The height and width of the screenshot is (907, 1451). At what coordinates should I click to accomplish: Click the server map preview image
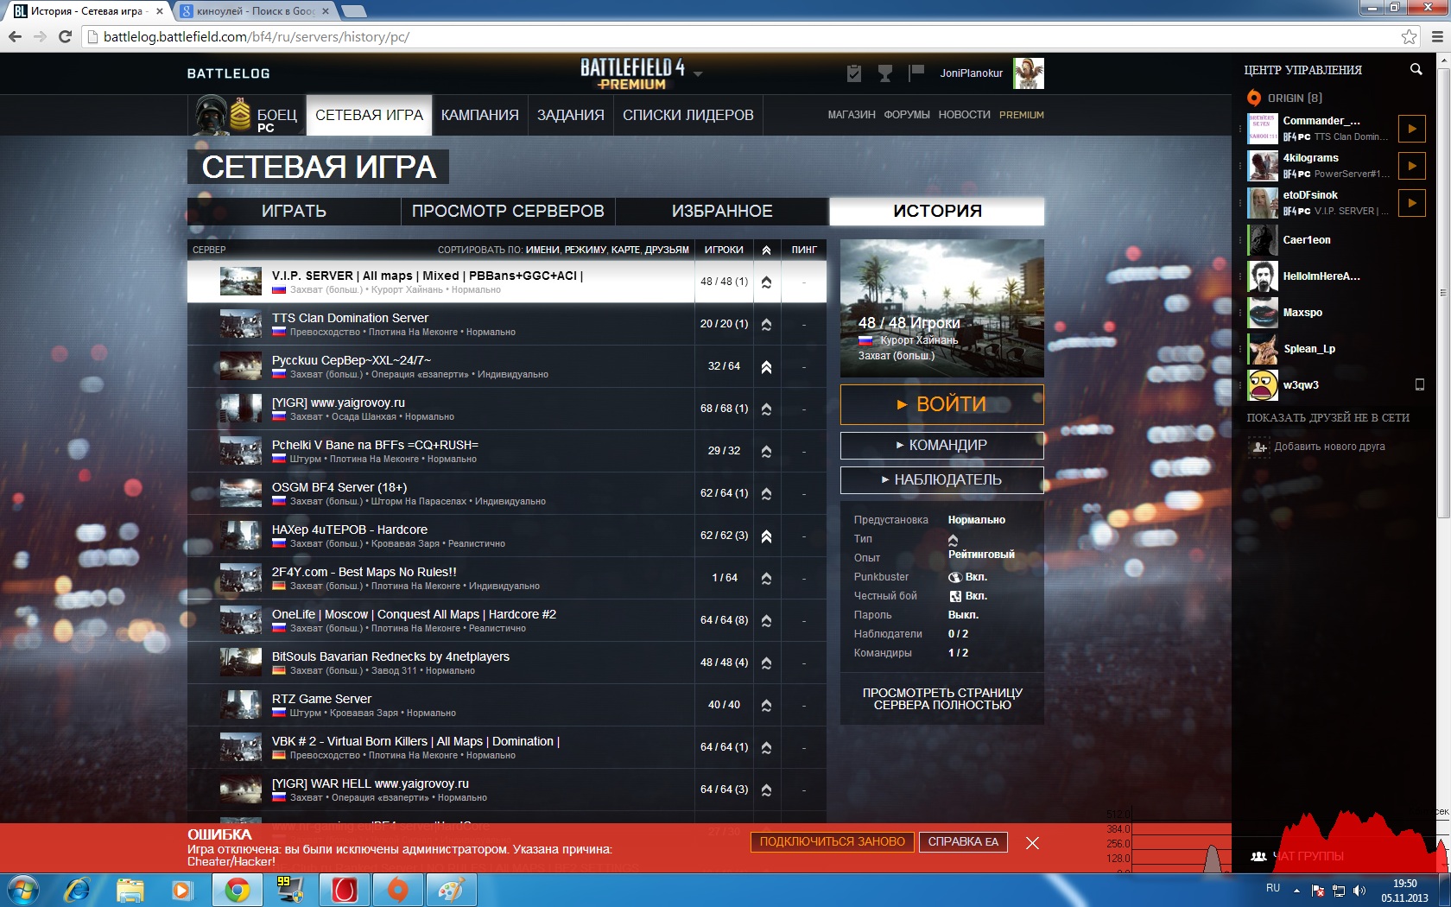point(942,308)
